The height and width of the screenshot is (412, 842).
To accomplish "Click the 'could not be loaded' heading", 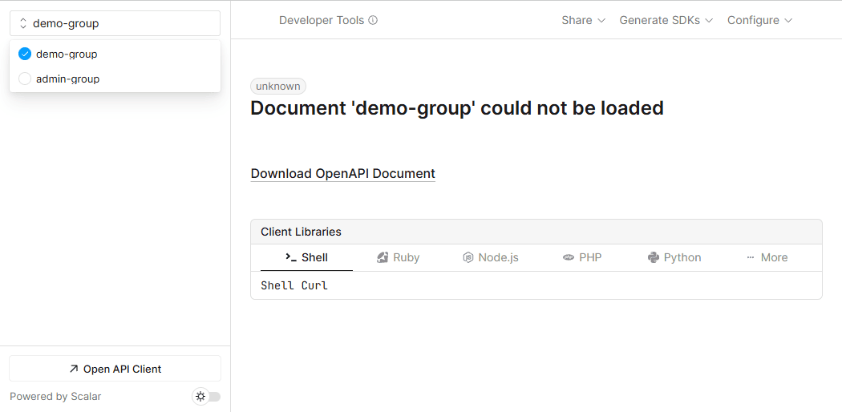I will click(x=457, y=108).
